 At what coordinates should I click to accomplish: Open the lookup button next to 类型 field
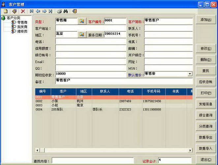click(81, 21)
